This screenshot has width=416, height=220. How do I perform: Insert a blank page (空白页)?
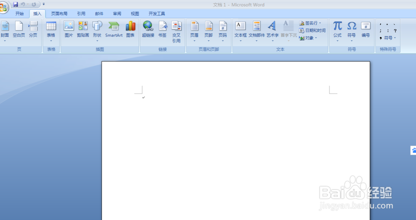(x=19, y=29)
